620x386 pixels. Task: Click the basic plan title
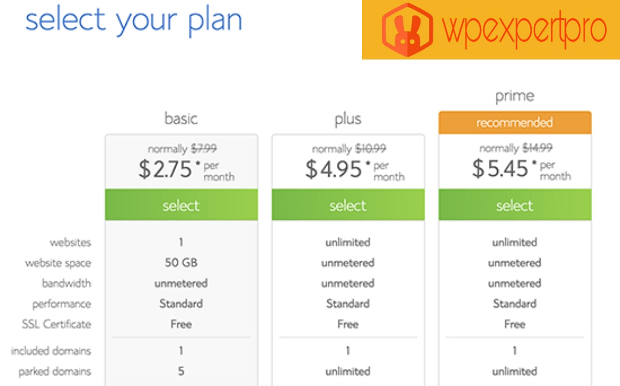pos(181,118)
